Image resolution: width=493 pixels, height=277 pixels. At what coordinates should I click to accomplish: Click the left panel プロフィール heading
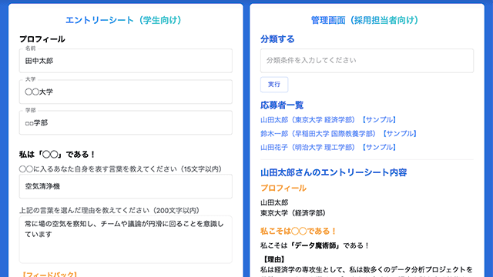tap(42, 39)
